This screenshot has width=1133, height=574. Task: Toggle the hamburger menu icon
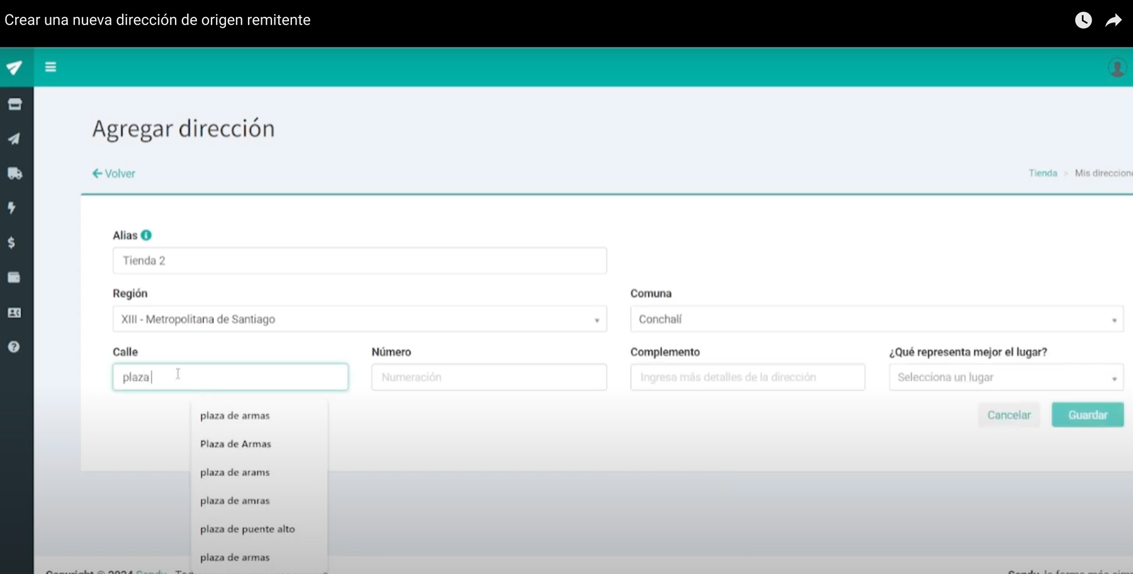pyautogui.click(x=51, y=67)
